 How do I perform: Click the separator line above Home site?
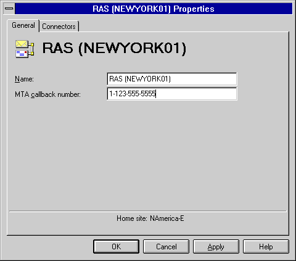click(x=147, y=211)
